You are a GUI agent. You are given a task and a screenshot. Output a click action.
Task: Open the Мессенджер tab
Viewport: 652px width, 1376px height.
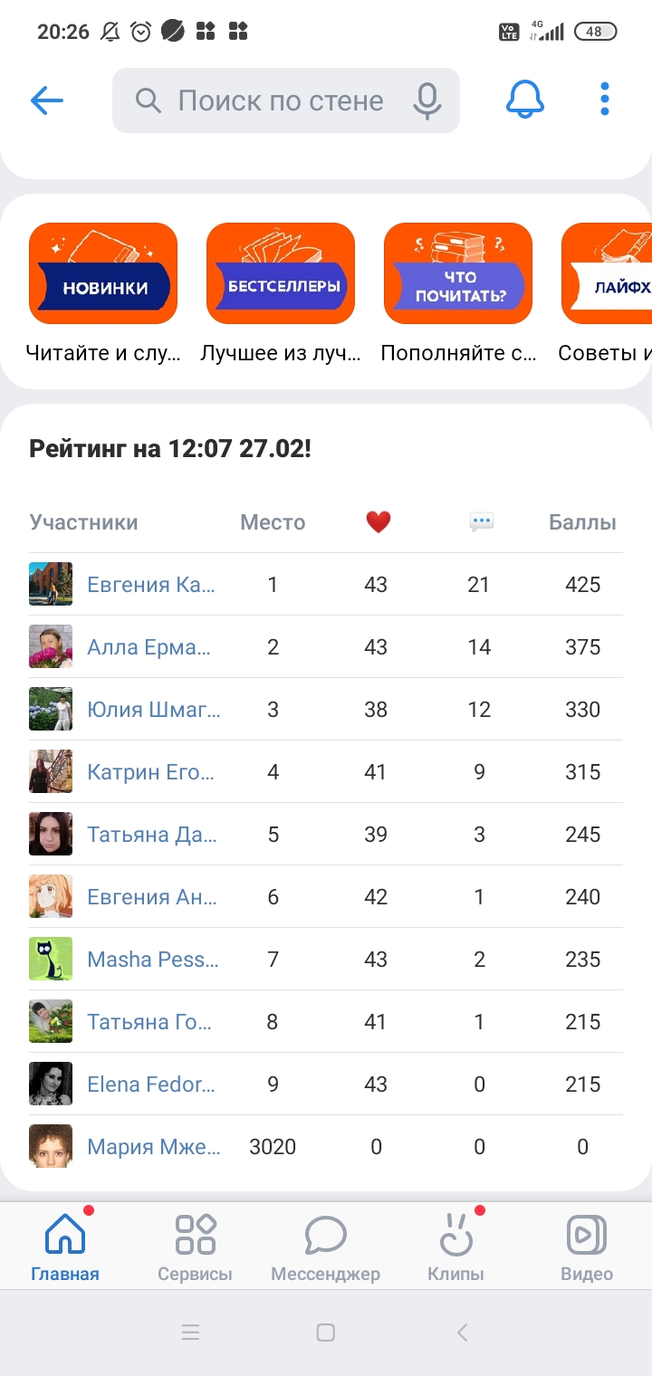pyautogui.click(x=325, y=1248)
